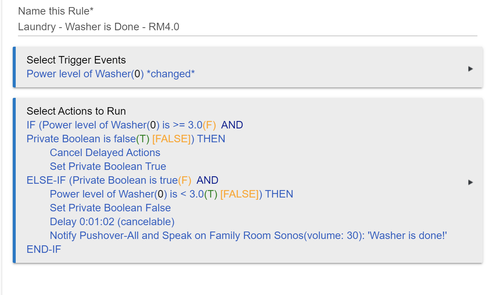Click the rule name input field

(x=247, y=27)
